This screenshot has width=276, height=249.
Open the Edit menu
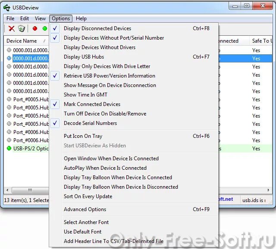pos(25,19)
